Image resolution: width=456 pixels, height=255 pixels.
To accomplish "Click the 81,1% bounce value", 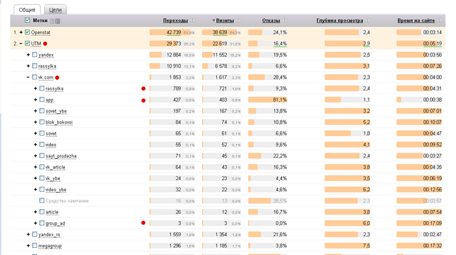I will (x=279, y=100).
